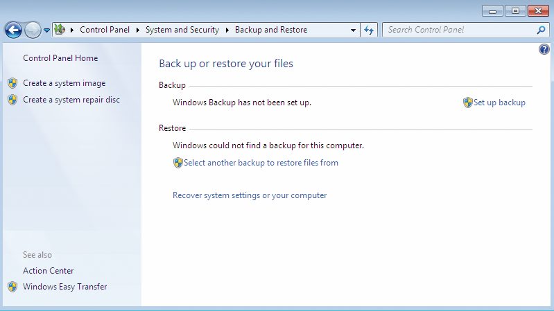Image resolution: width=554 pixels, height=311 pixels.
Task: Open Recover system settings or your computer
Action: pyautogui.click(x=250, y=195)
